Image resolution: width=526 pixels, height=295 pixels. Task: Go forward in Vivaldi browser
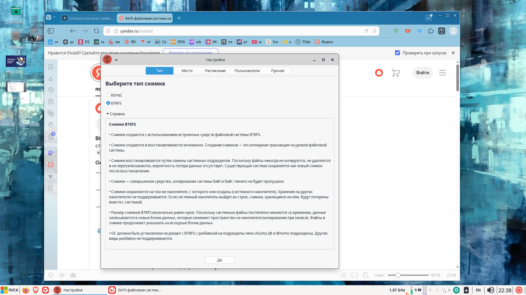85,31
